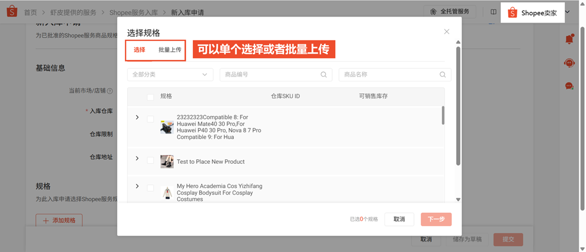Click the 提交 button

[508, 239]
